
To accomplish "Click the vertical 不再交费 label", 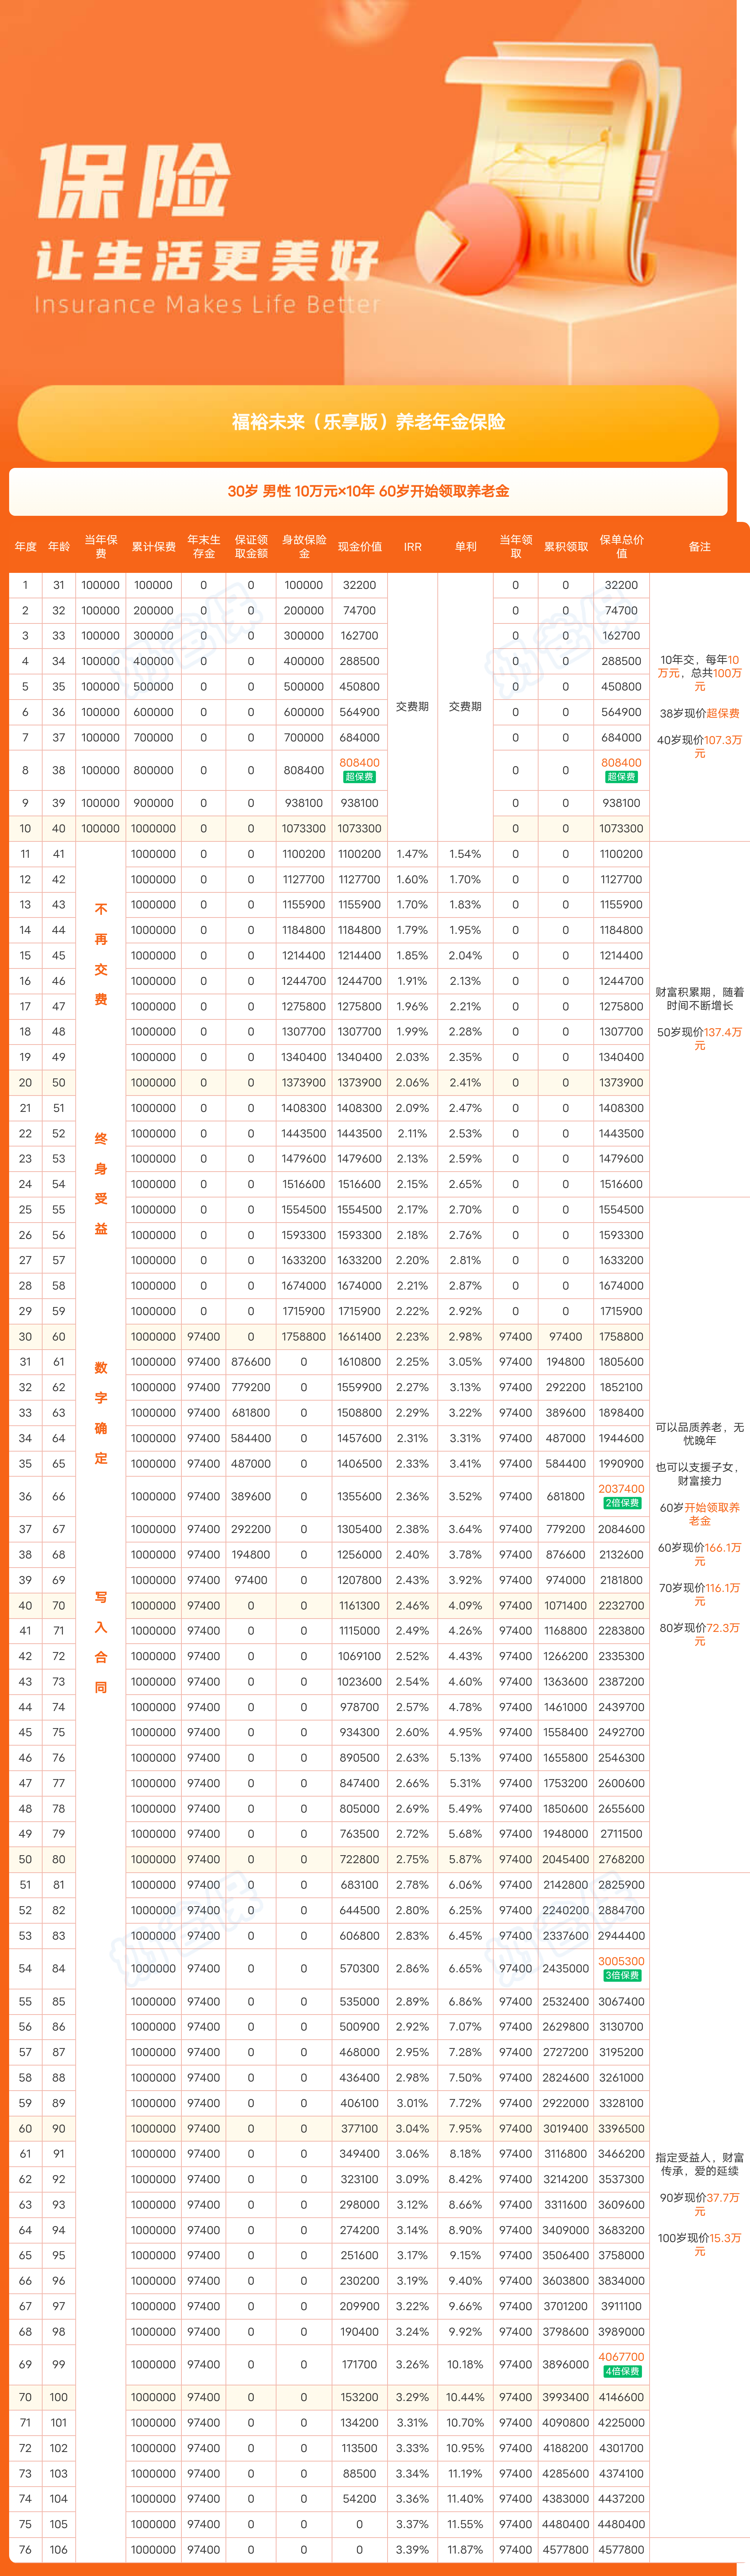I will (x=101, y=954).
